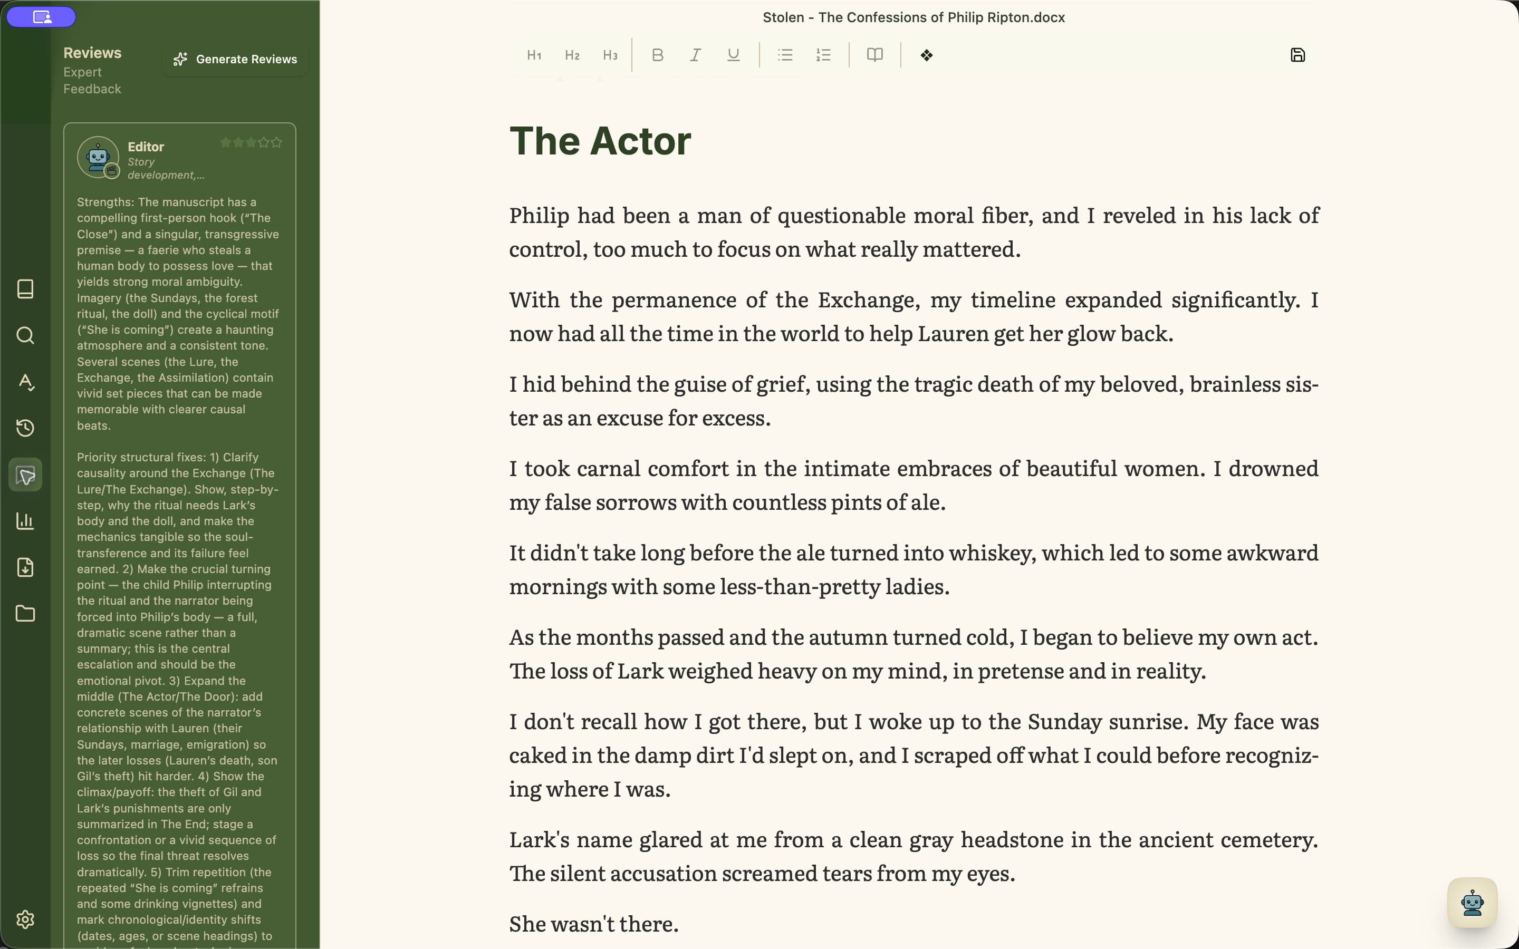This screenshot has width=1519, height=949.
Task: Click paragraph starting 'I took carnal comfort'
Action: [914, 485]
